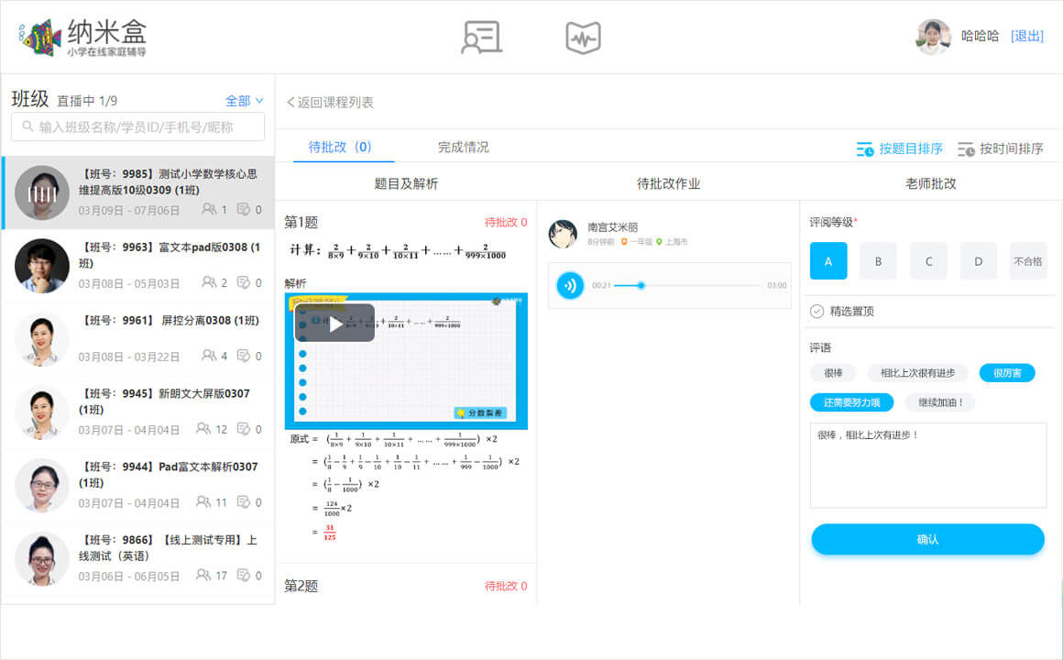The height and width of the screenshot is (660, 1063).
Task: Expand the 全部 class filter dropdown
Action: (x=245, y=101)
